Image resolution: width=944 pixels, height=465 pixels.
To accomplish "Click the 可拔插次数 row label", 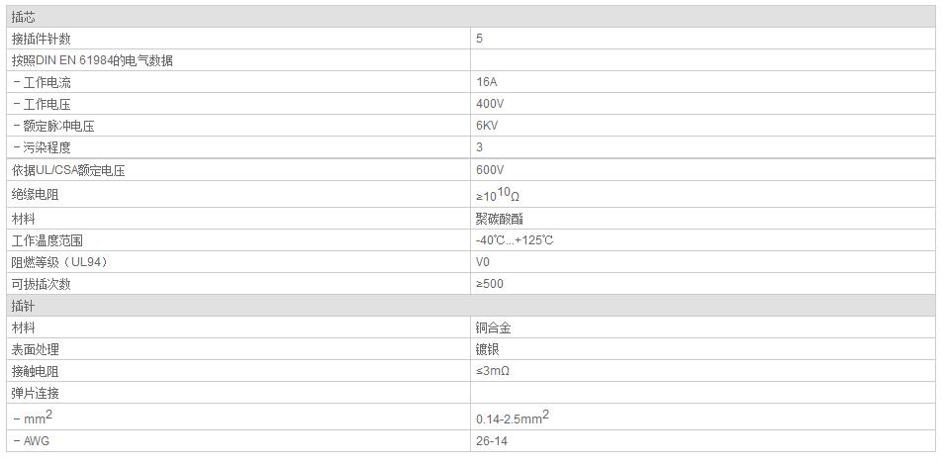I will pos(42,284).
